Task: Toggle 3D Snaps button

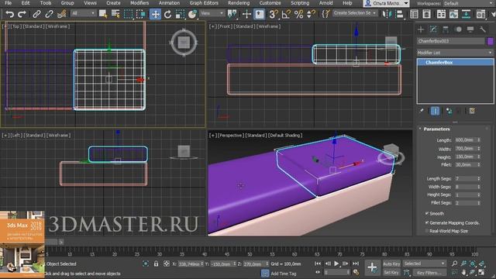Action: [x=274, y=14]
